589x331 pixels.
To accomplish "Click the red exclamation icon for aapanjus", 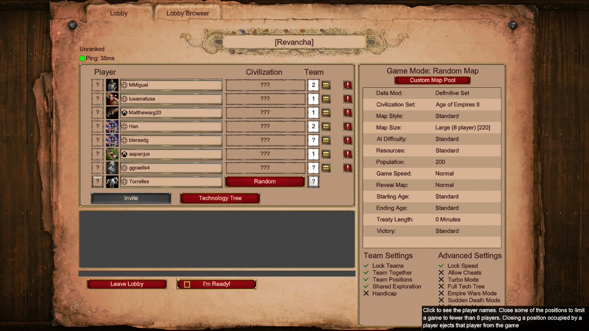I will tap(348, 154).
